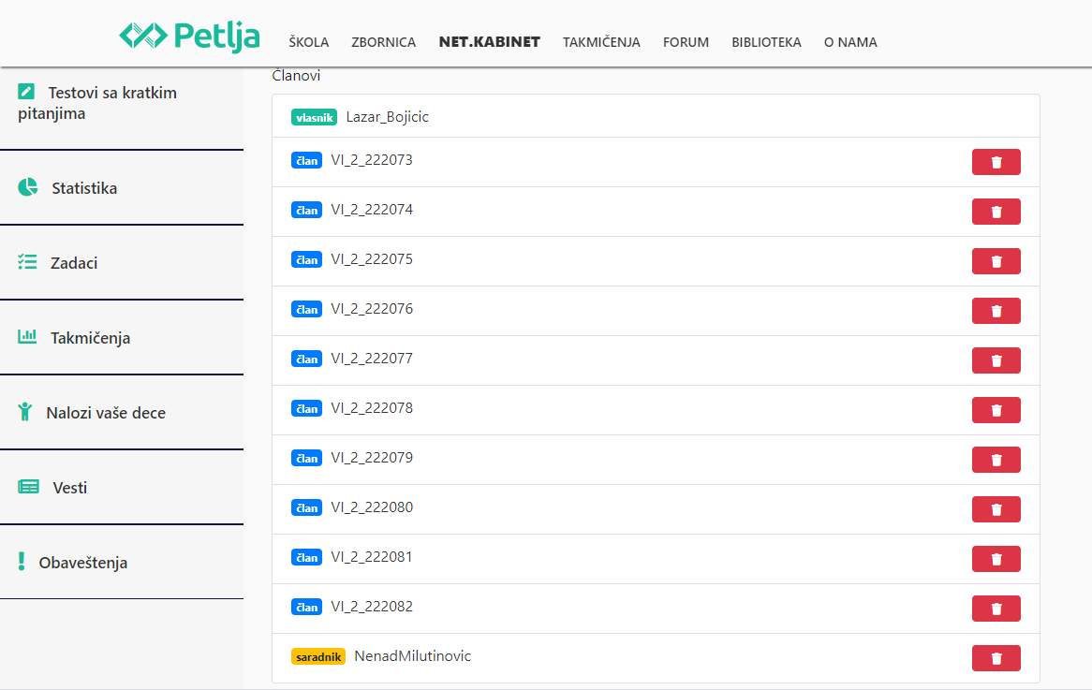The width and height of the screenshot is (1092, 690).
Task: Click the Zadaci checklist icon
Action: click(27, 262)
